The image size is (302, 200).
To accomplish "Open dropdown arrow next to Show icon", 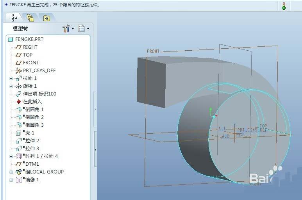I will pyautogui.click(x=88, y=28).
